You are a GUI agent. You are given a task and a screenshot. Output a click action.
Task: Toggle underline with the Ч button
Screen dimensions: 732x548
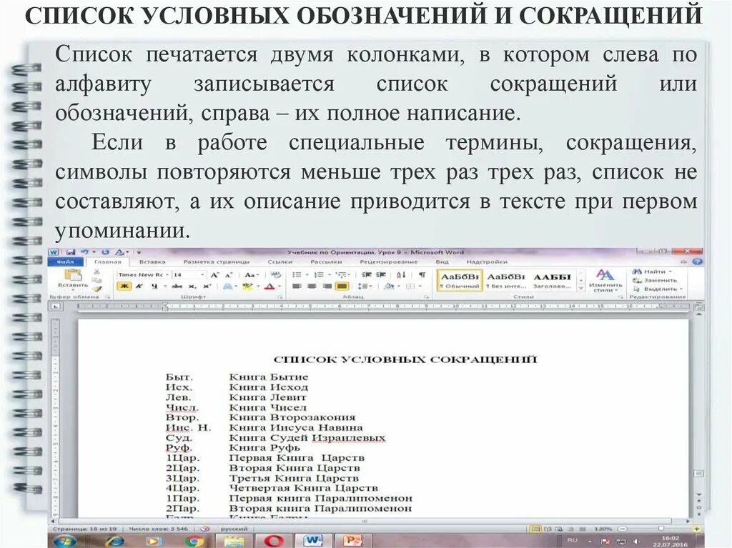[x=154, y=286]
